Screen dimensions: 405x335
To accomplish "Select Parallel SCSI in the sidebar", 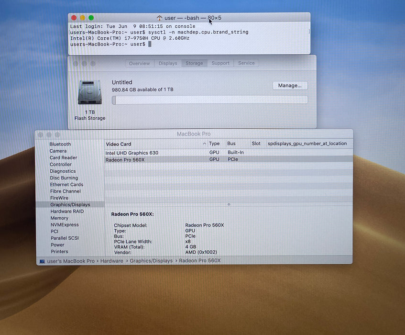I will pos(65,238).
